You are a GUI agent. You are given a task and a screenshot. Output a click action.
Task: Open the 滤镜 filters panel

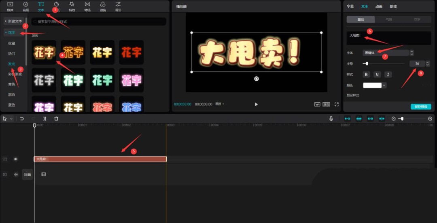[x=103, y=6]
